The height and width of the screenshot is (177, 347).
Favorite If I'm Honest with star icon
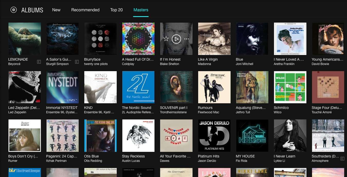click(166, 39)
